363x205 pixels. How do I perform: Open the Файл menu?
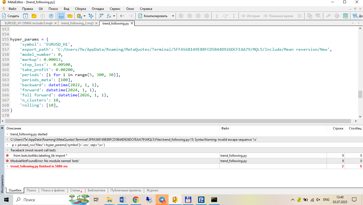click(12, 9)
